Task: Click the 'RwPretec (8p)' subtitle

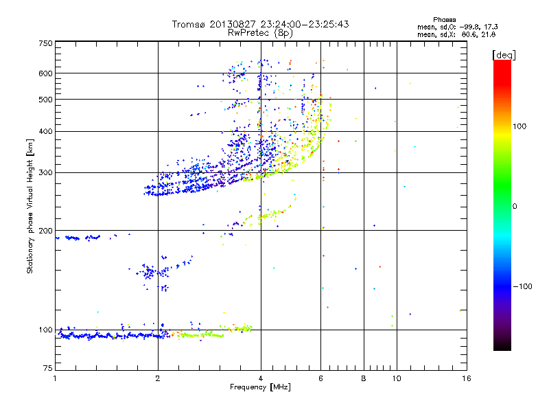Action: click(x=260, y=33)
